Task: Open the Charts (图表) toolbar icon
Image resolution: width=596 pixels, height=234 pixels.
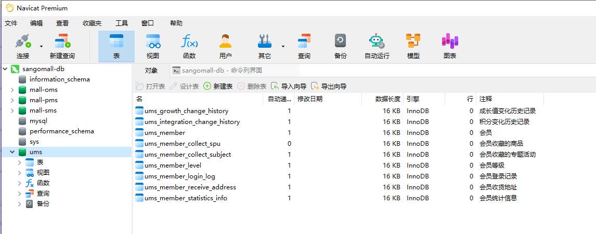Action: click(x=450, y=41)
